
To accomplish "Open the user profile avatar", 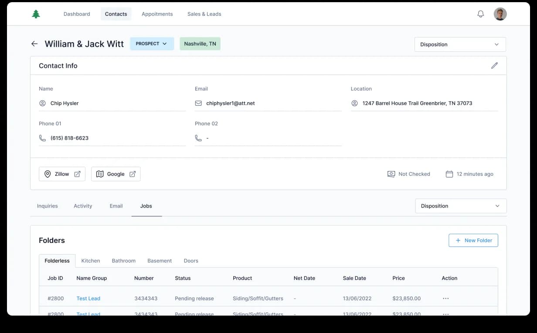I will click(x=500, y=14).
